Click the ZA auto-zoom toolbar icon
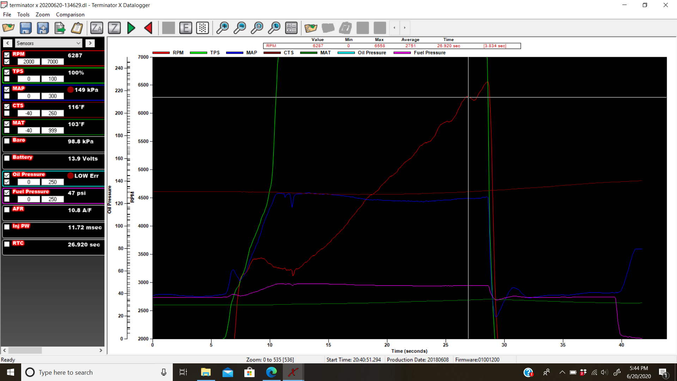 (x=97, y=28)
